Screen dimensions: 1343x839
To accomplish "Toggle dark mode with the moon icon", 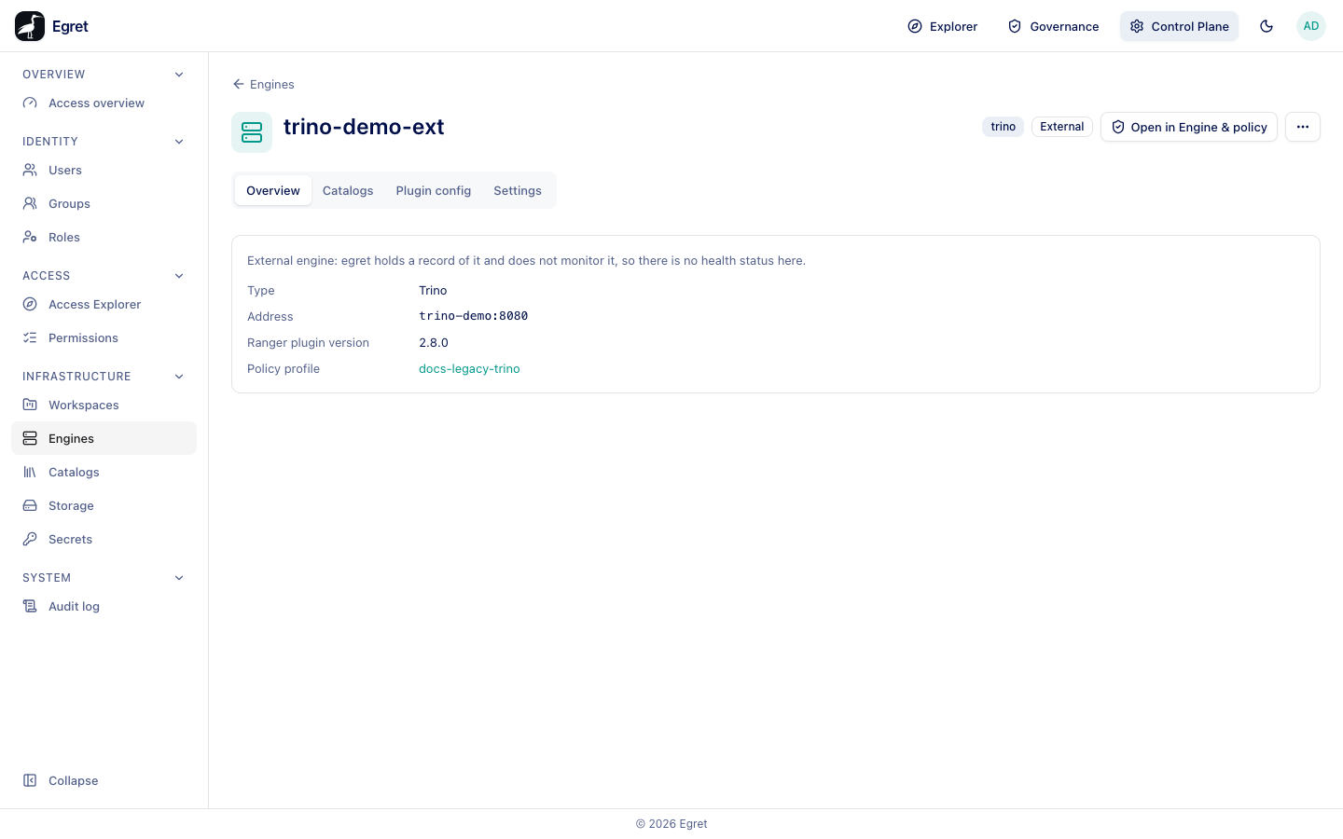I will point(1267,26).
